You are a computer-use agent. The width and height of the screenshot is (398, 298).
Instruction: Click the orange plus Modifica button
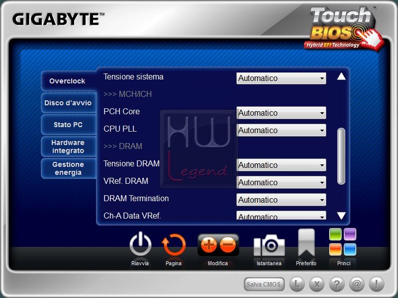pyautogui.click(x=208, y=245)
